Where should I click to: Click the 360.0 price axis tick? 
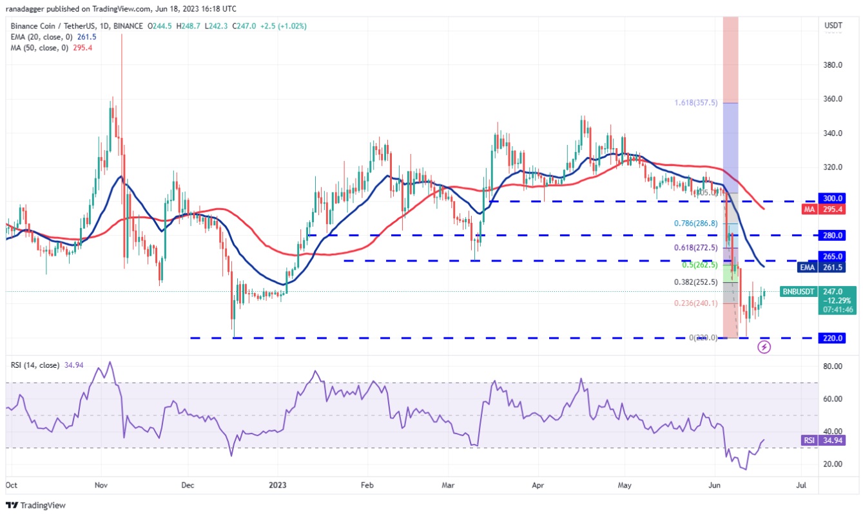(x=833, y=99)
